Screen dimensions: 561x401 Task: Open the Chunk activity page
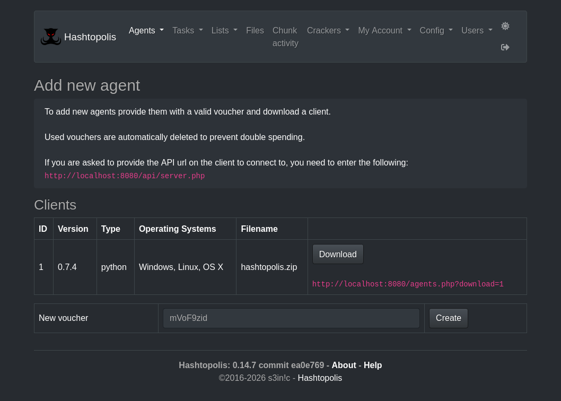285,37
